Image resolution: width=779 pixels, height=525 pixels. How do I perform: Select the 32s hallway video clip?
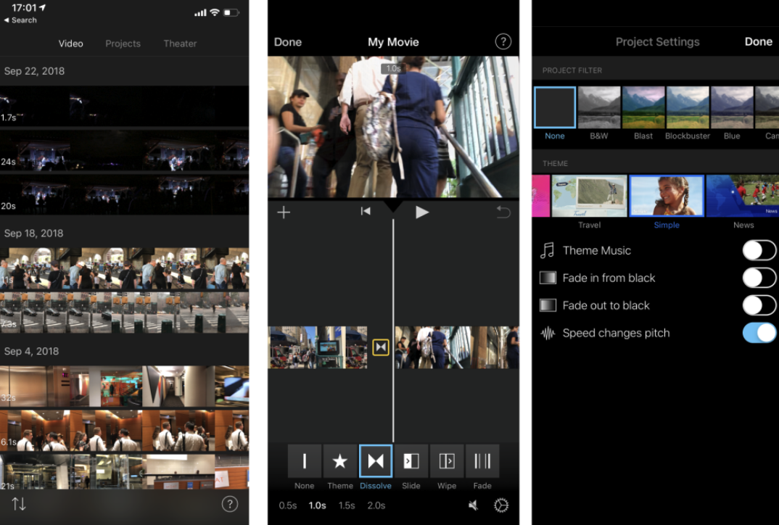tap(124, 386)
